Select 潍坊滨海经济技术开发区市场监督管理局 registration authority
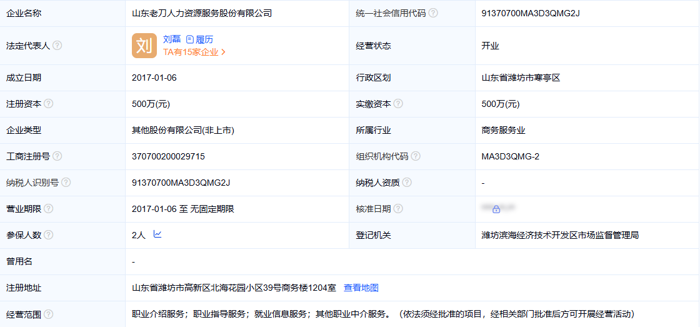Screen dimensions: 700x327 coord(560,236)
